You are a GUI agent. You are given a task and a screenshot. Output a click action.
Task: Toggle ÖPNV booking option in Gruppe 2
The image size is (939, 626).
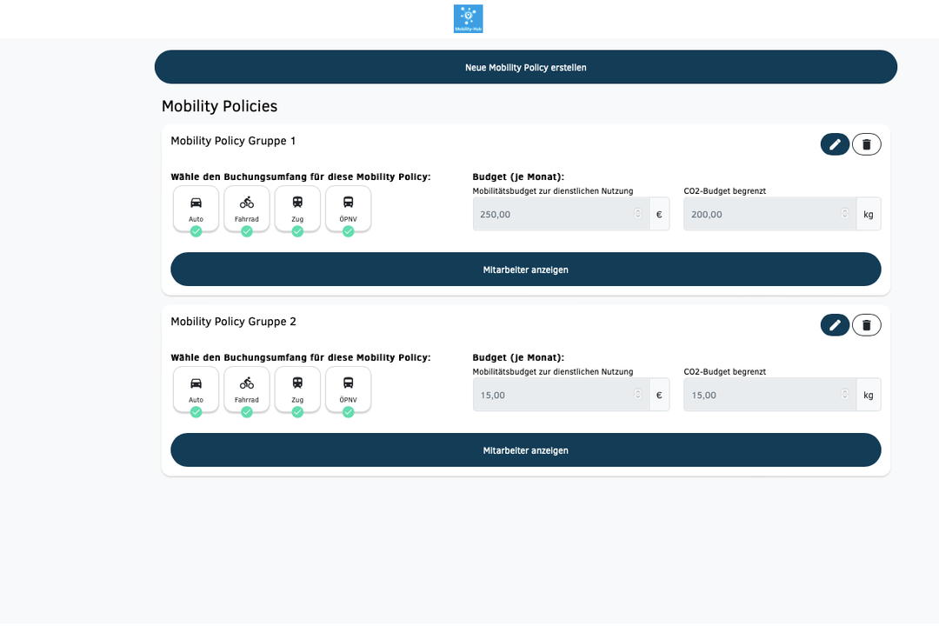coord(348,390)
